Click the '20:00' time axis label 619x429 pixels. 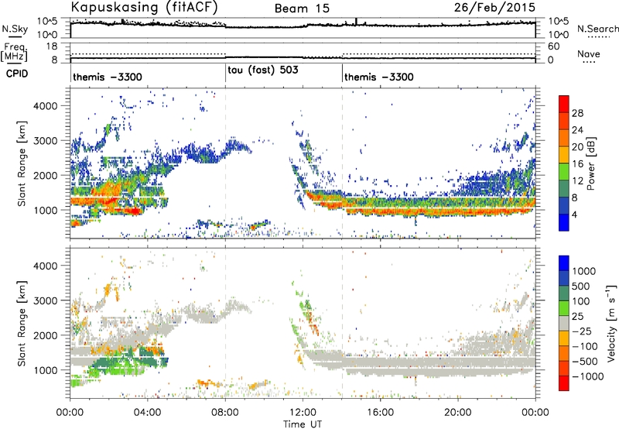point(458,413)
